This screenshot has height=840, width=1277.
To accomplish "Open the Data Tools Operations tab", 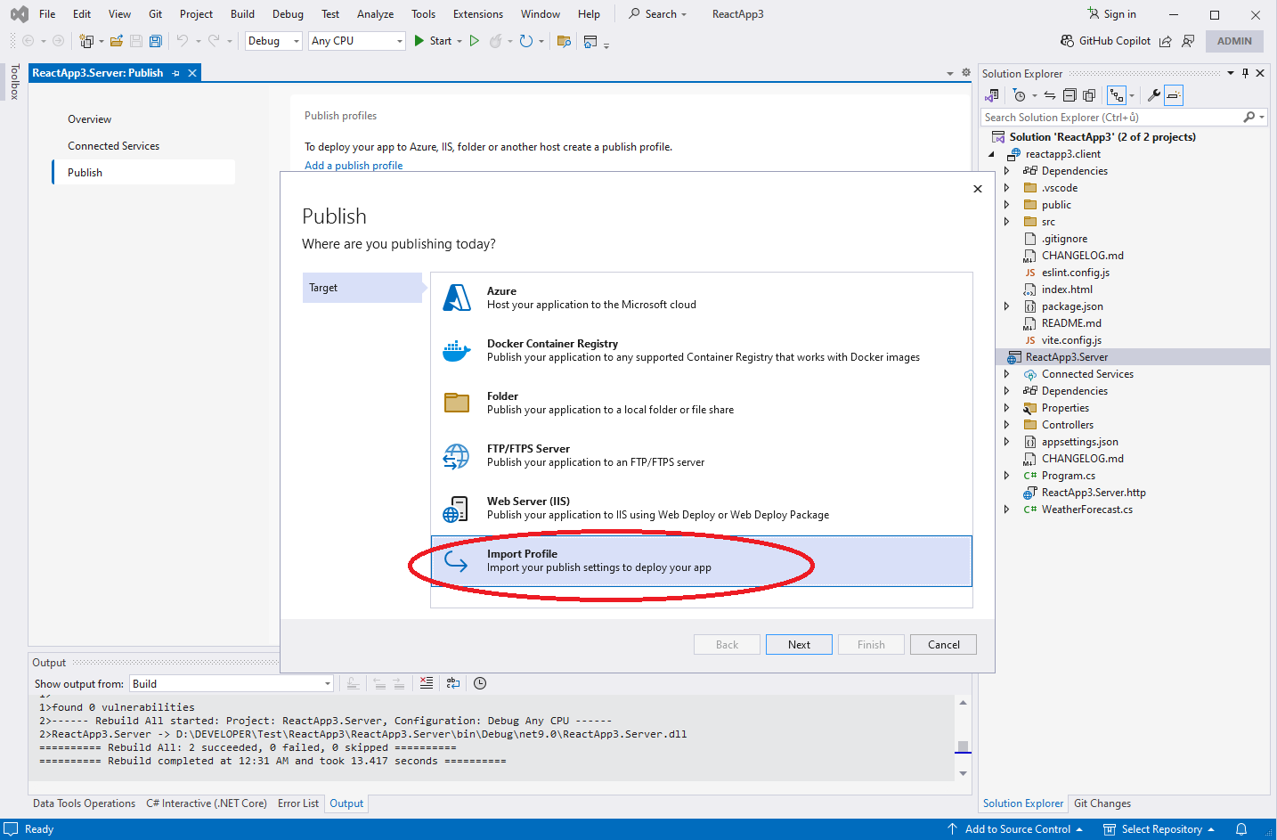I will 84,803.
